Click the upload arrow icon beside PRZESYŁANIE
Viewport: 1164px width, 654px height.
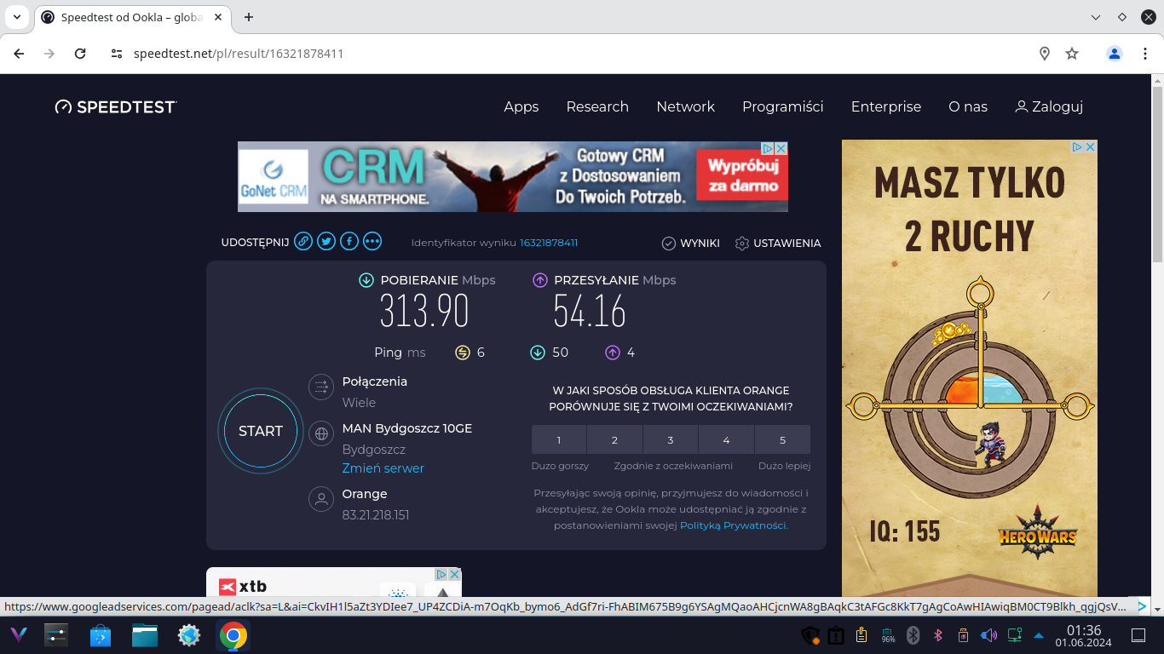[540, 280]
